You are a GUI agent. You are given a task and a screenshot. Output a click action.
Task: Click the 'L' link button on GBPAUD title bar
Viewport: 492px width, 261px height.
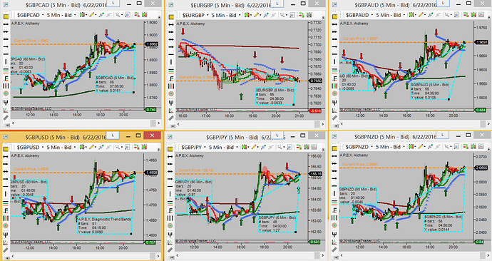click(443, 4)
